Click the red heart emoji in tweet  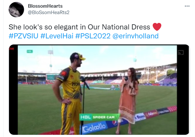[157, 27]
